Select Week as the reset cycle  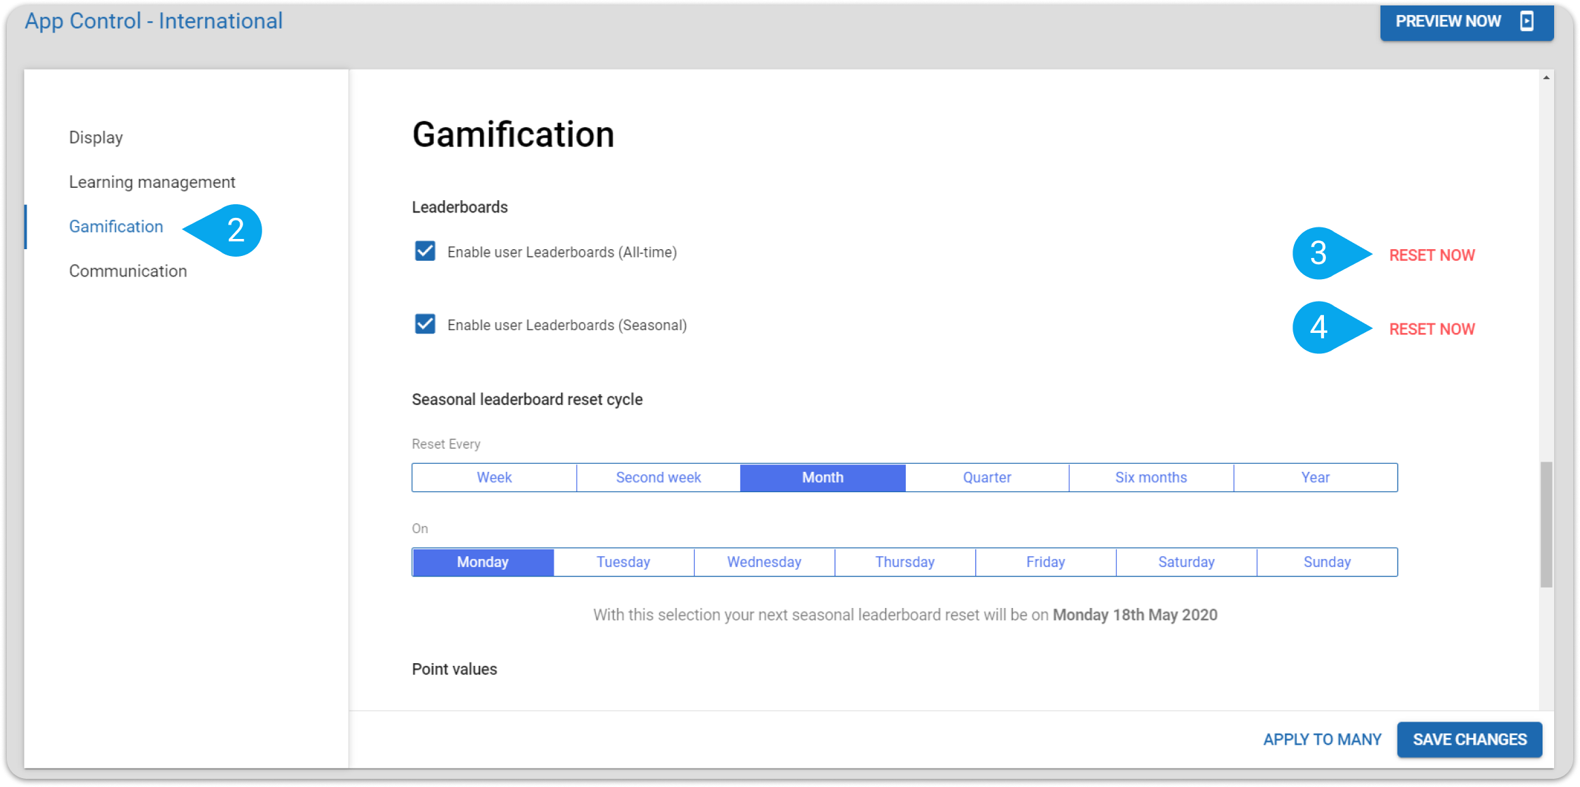494,477
